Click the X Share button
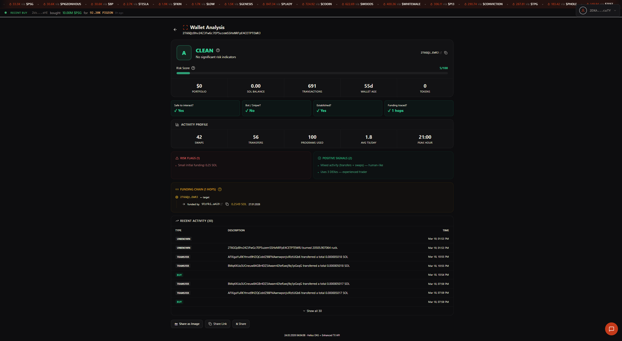Viewport: 622px width, 341px height. pos(241,324)
